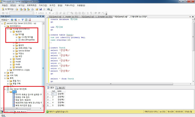Select the 결과 results tab
Screen dimensions: 195x117
pyautogui.click(x=51, y=88)
